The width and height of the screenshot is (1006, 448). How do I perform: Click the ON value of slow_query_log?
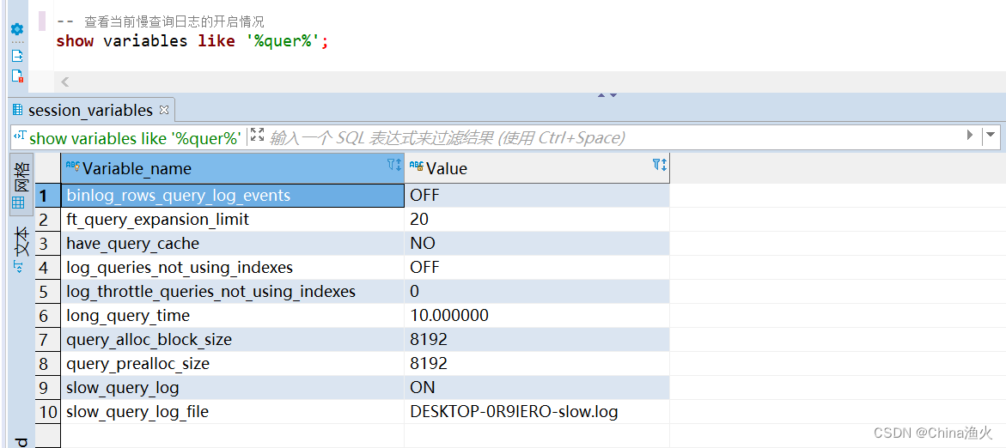pyautogui.click(x=422, y=388)
